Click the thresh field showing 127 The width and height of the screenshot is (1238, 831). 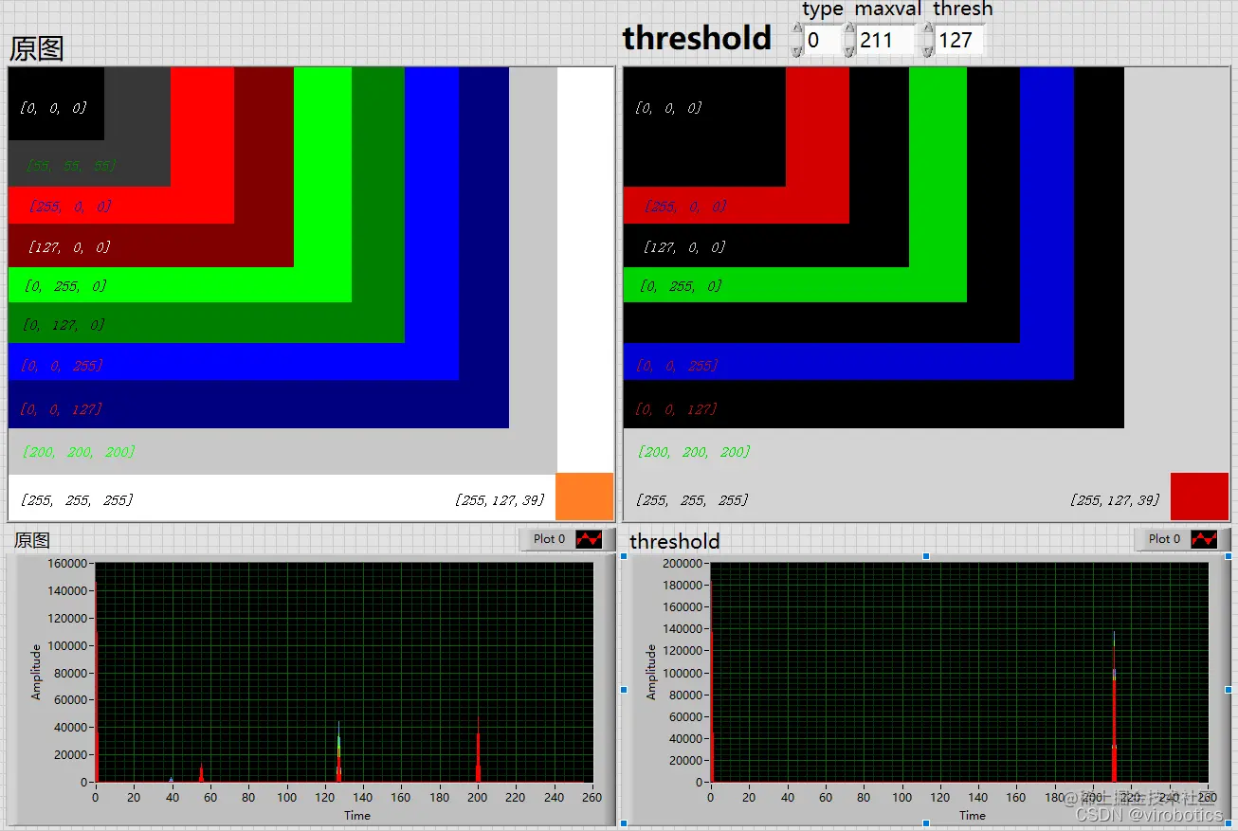960,40
